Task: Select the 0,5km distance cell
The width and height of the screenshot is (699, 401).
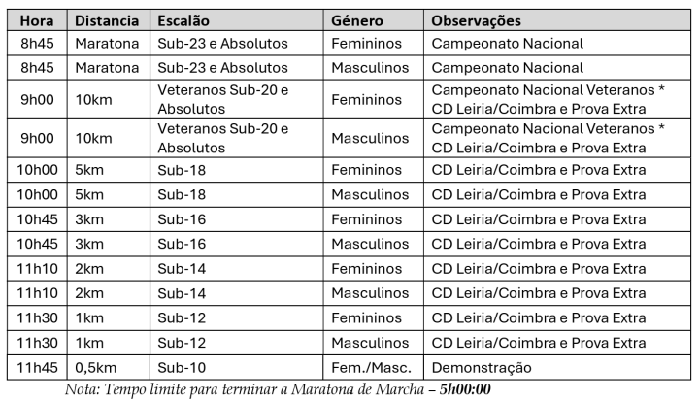Action: (100, 368)
